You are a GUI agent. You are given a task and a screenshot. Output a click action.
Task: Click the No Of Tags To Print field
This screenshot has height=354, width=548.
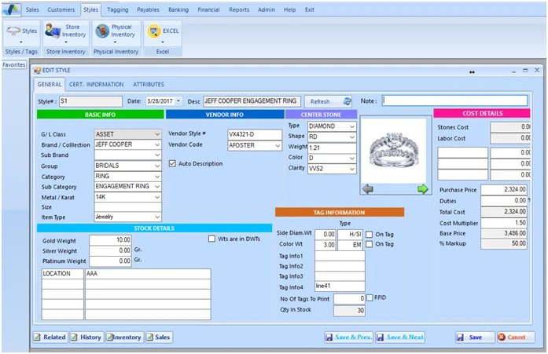coord(350,298)
